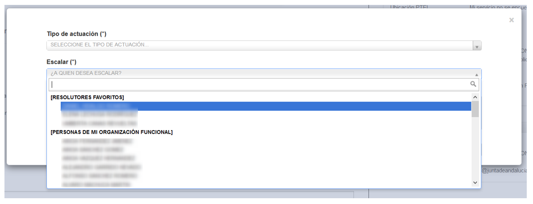Focus the search box inside Escalar dropdown
The width and height of the screenshot is (533, 204).
(x=264, y=85)
